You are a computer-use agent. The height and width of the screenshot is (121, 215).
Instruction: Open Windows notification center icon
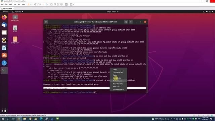point(211,119)
